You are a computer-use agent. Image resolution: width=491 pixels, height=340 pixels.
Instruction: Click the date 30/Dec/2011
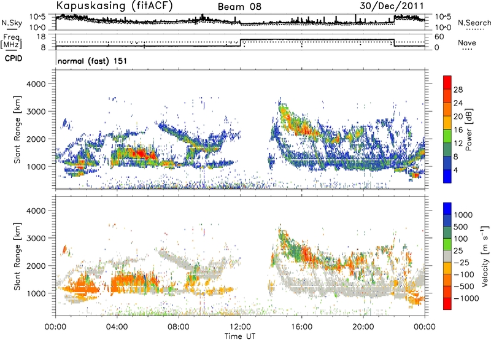coord(392,6)
